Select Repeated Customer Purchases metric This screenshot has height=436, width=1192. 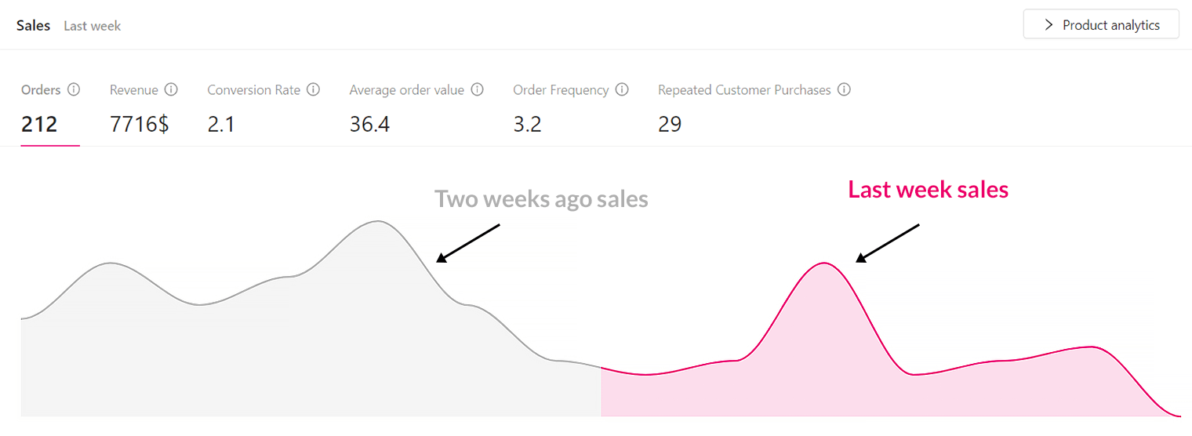click(x=743, y=108)
